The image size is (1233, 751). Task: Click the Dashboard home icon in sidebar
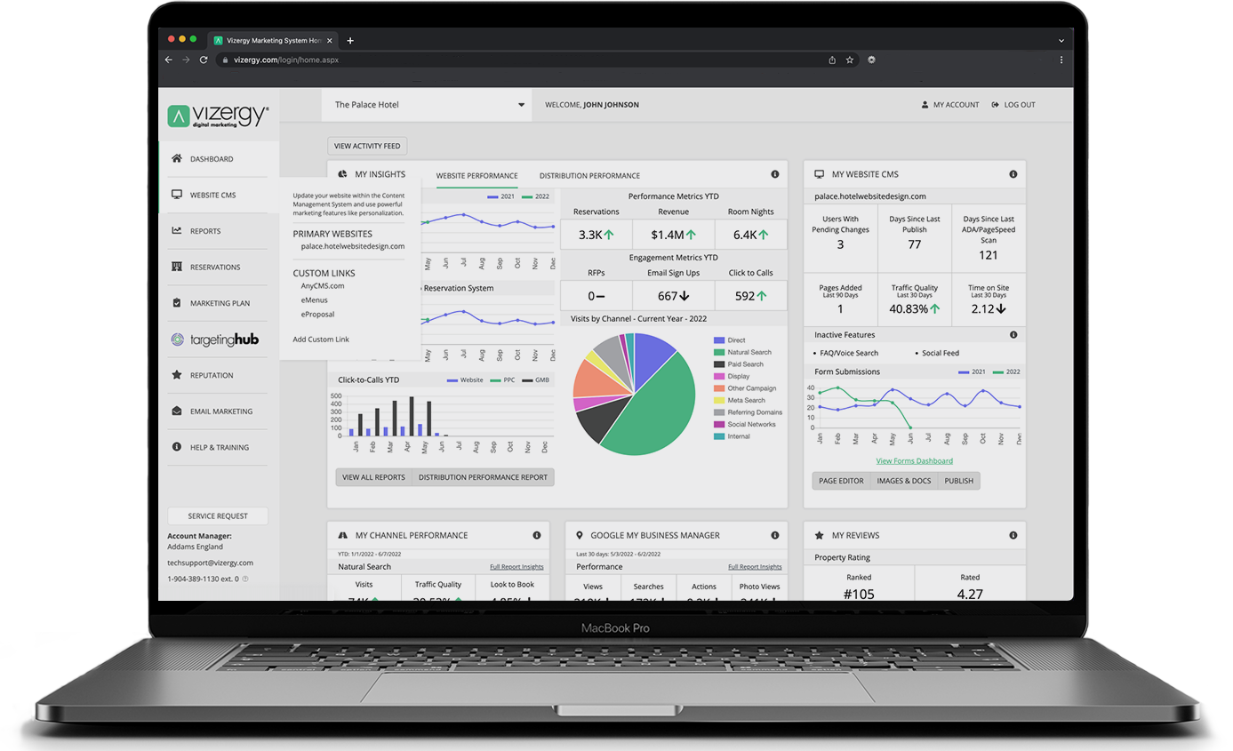177,159
